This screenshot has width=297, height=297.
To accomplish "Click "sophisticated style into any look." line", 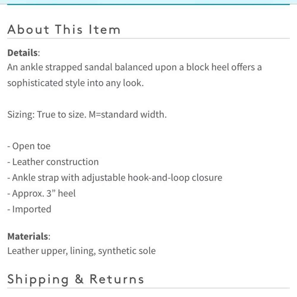I will (75, 83).
